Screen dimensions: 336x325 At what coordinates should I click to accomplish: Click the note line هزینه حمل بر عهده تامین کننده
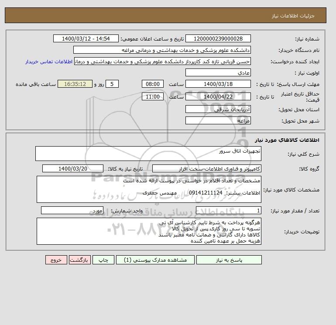click(x=226, y=241)
